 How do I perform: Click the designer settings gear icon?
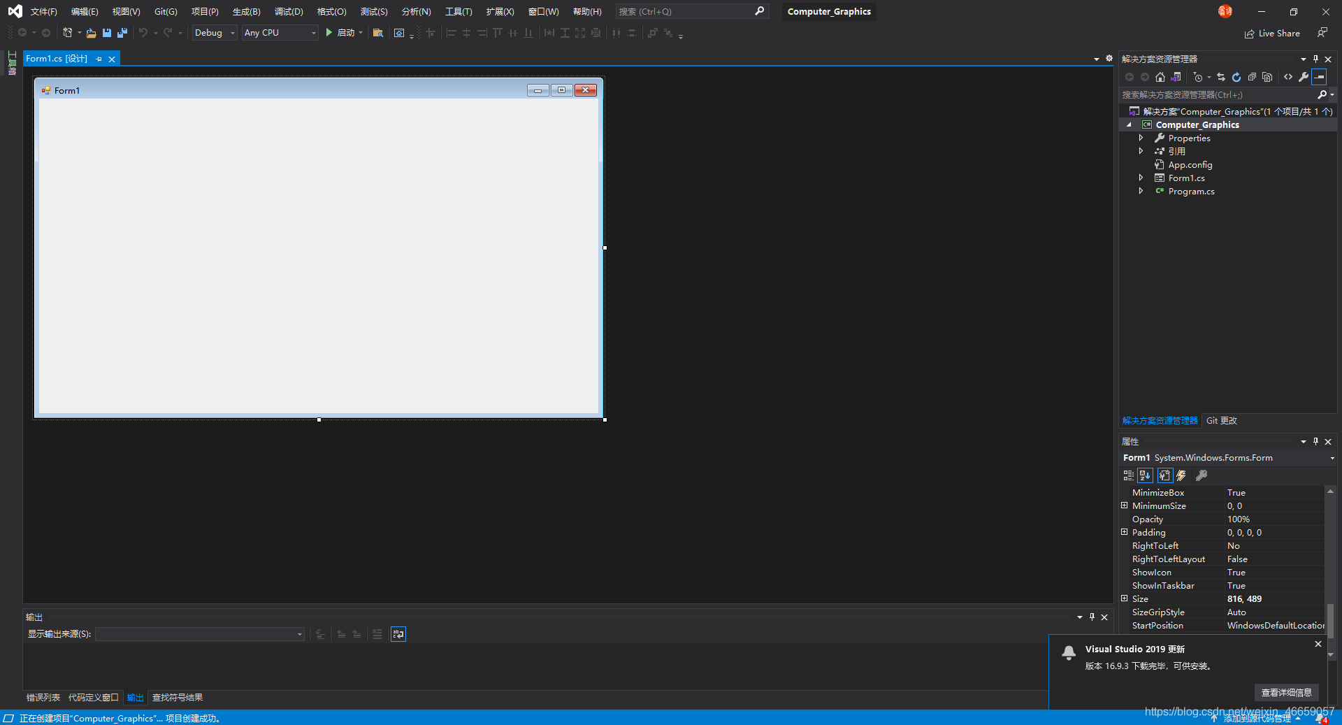[1109, 59]
